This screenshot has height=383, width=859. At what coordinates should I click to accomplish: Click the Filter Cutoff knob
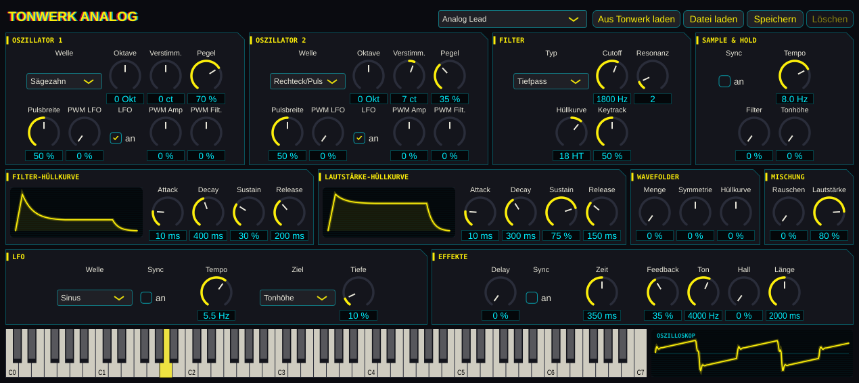point(612,76)
